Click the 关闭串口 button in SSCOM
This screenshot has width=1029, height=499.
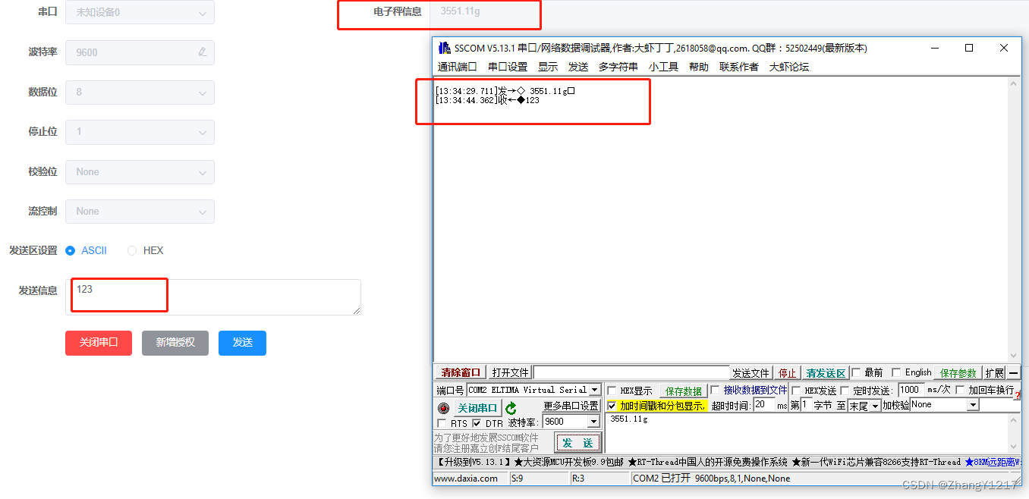pos(477,408)
